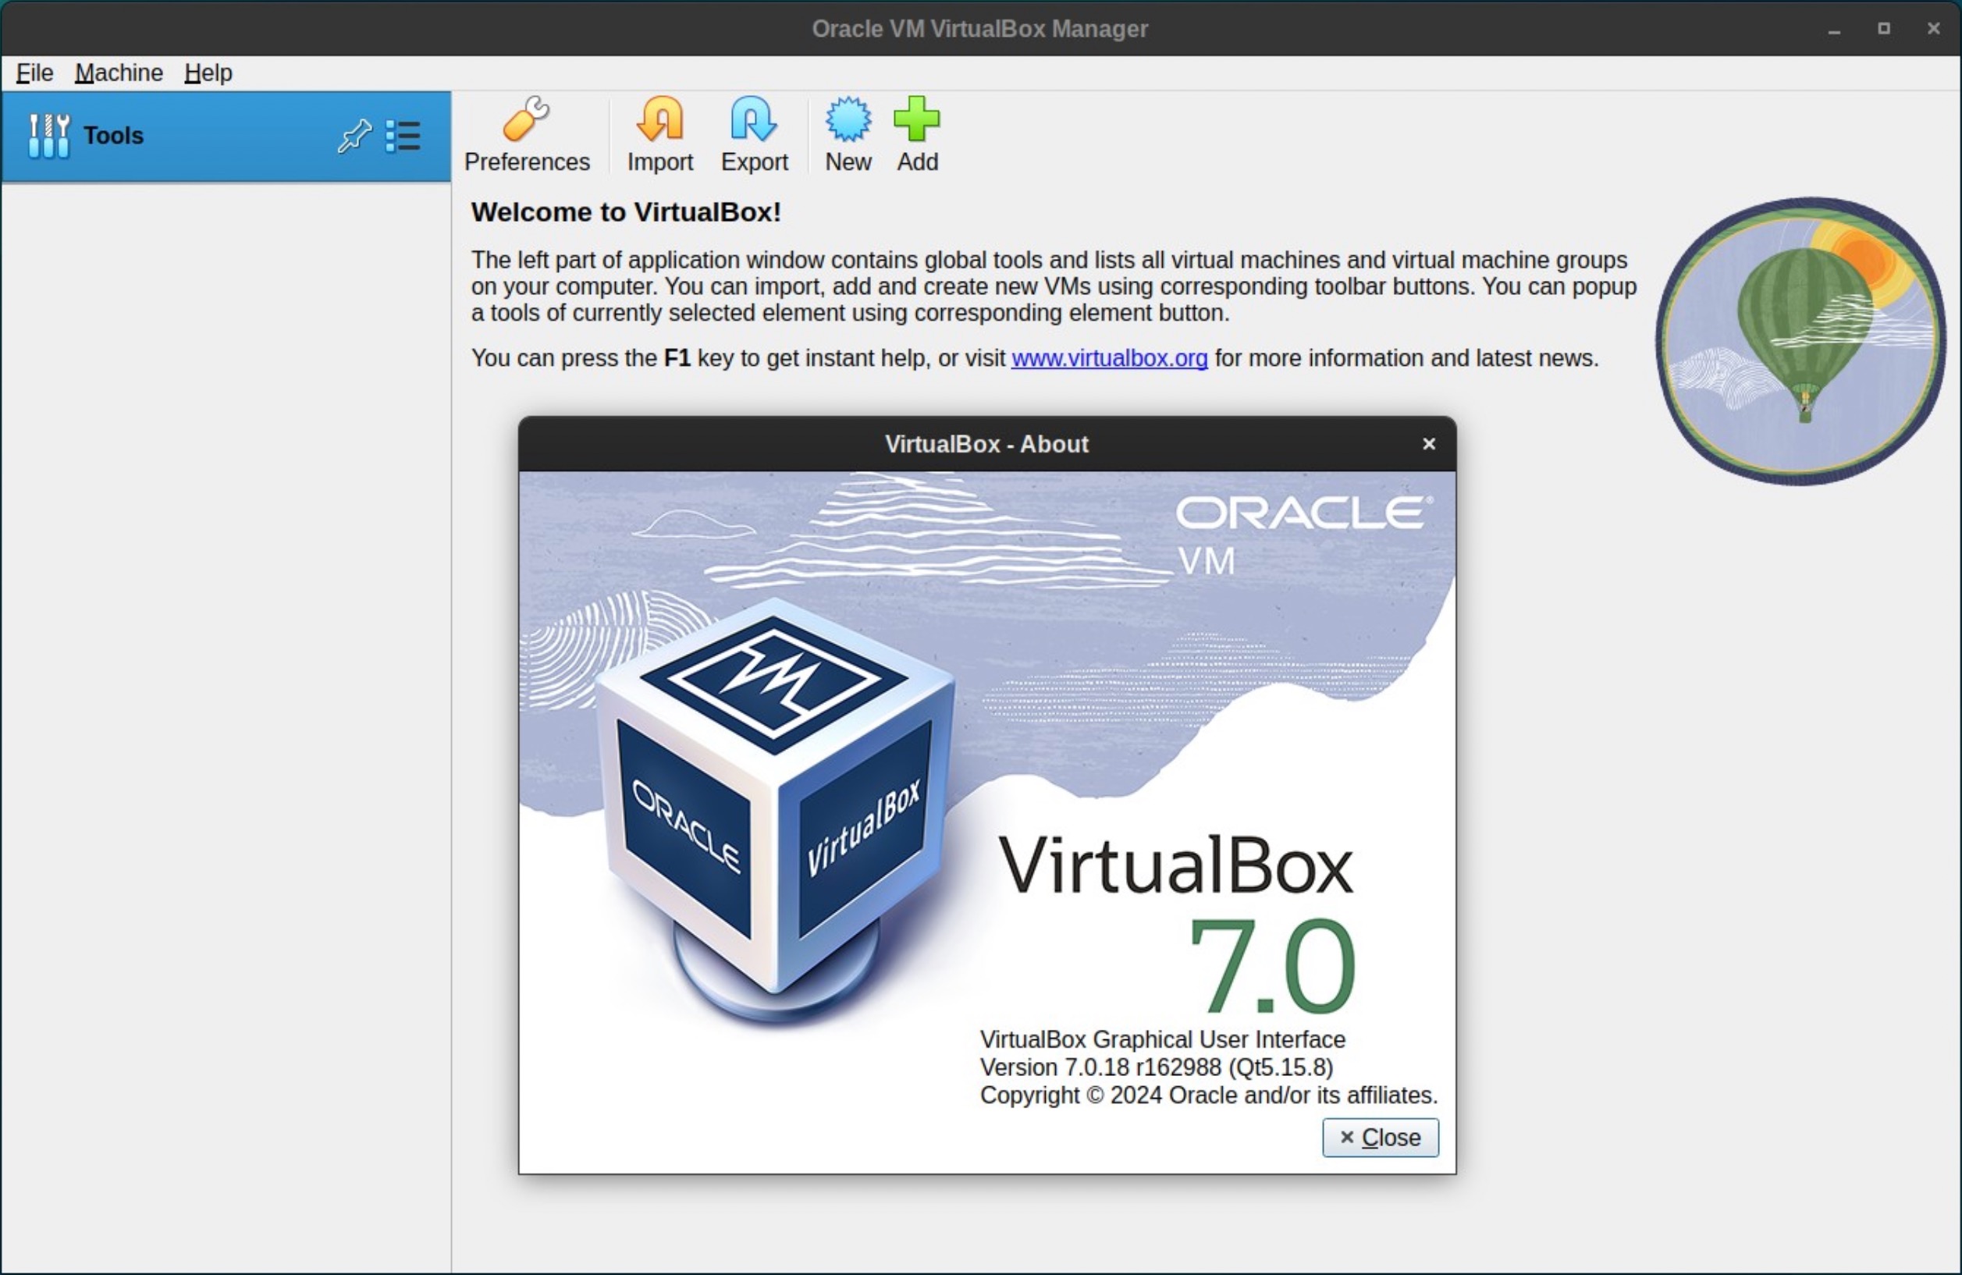Visit www.virtualbox.org hyperlink

[1110, 357]
